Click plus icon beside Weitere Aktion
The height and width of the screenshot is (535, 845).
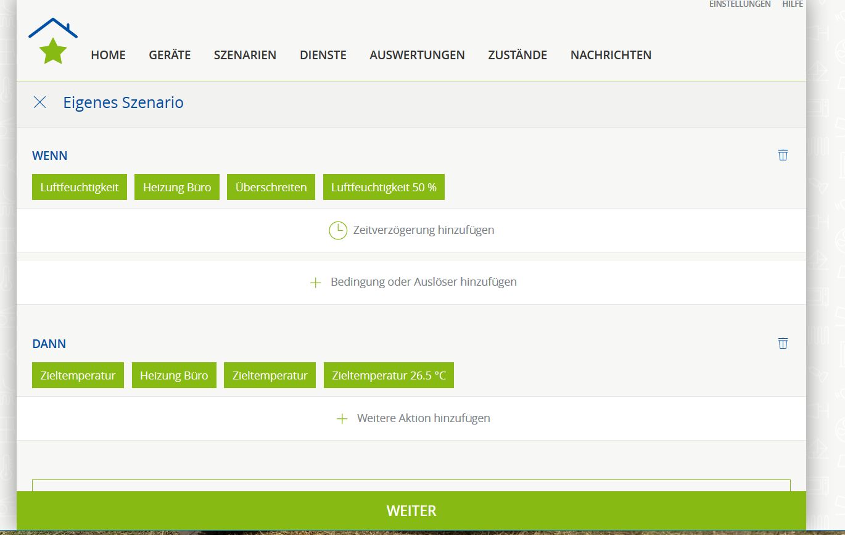coord(342,419)
